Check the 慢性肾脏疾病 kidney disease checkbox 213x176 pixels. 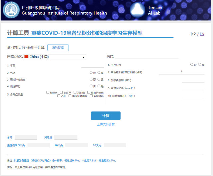70,96
